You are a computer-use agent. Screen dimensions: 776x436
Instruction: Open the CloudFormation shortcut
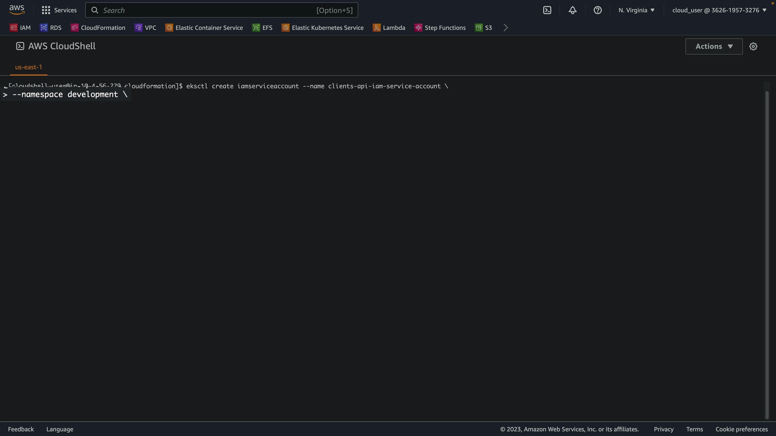pos(98,27)
